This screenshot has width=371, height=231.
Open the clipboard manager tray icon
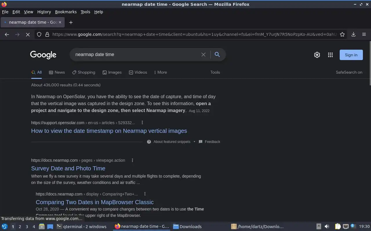338,227
